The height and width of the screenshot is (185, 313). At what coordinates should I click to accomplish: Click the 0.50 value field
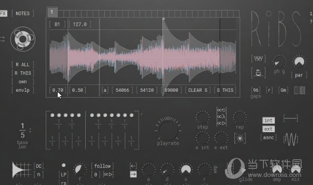(78, 90)
